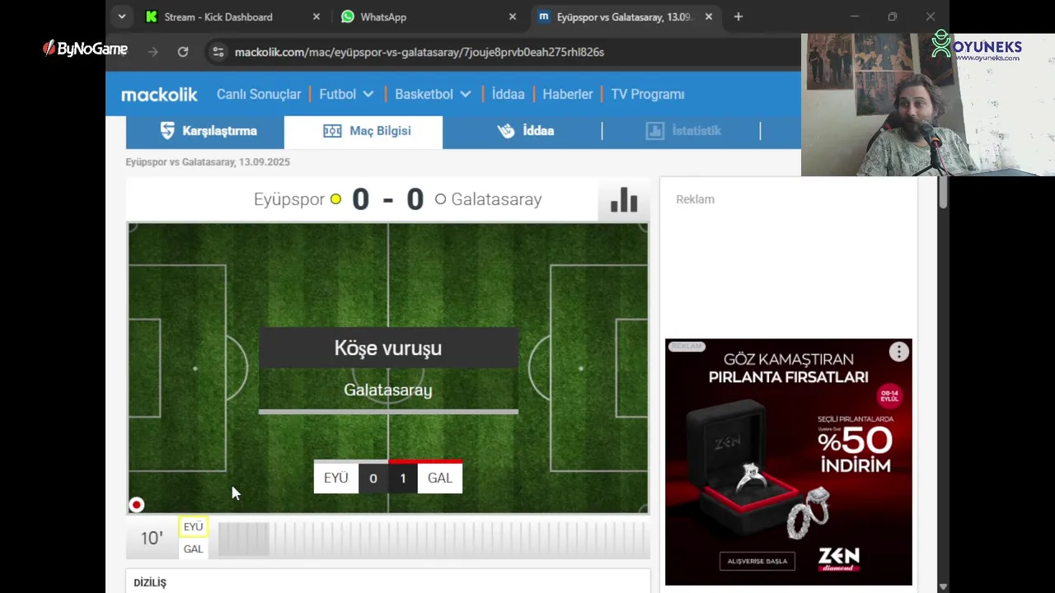Viewport: 1055px width, 593px height.
Task: Click the İstatistik tab chart icon
Action: click(655, 131)
